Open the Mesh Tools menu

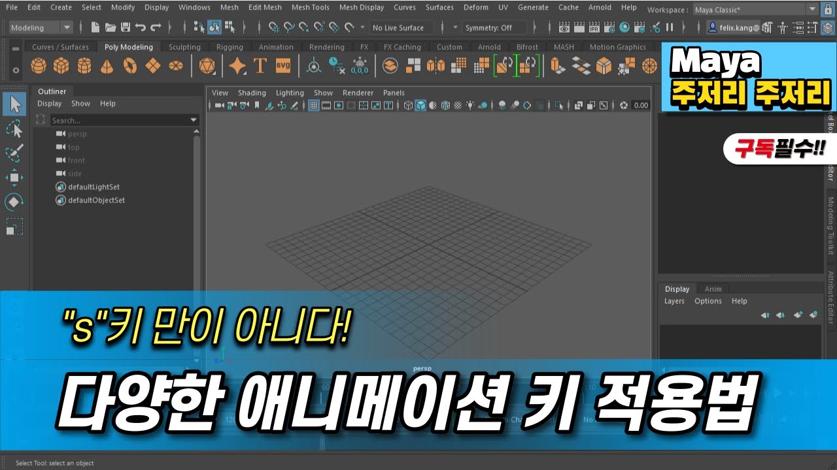pyautogui.click(x=310, y=7)
